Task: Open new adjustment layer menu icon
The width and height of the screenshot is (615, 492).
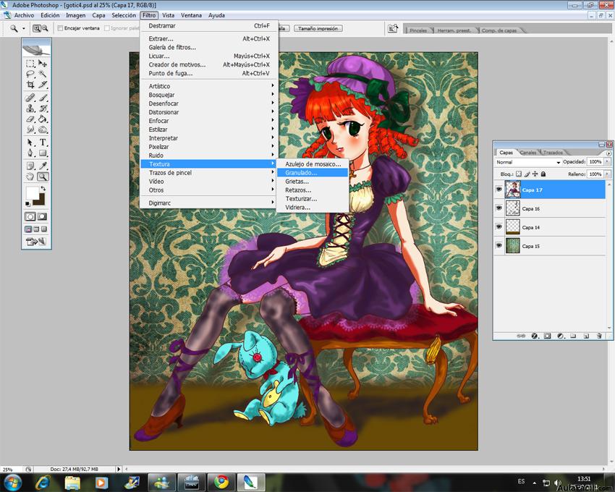Action: coord(561,336)
